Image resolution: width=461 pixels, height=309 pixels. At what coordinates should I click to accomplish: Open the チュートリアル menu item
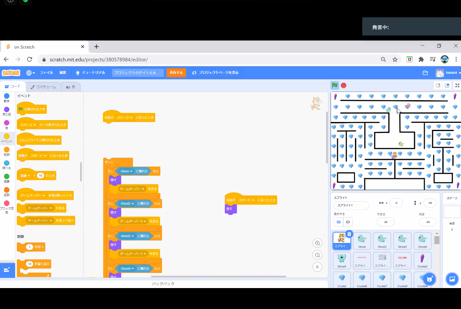90,73
